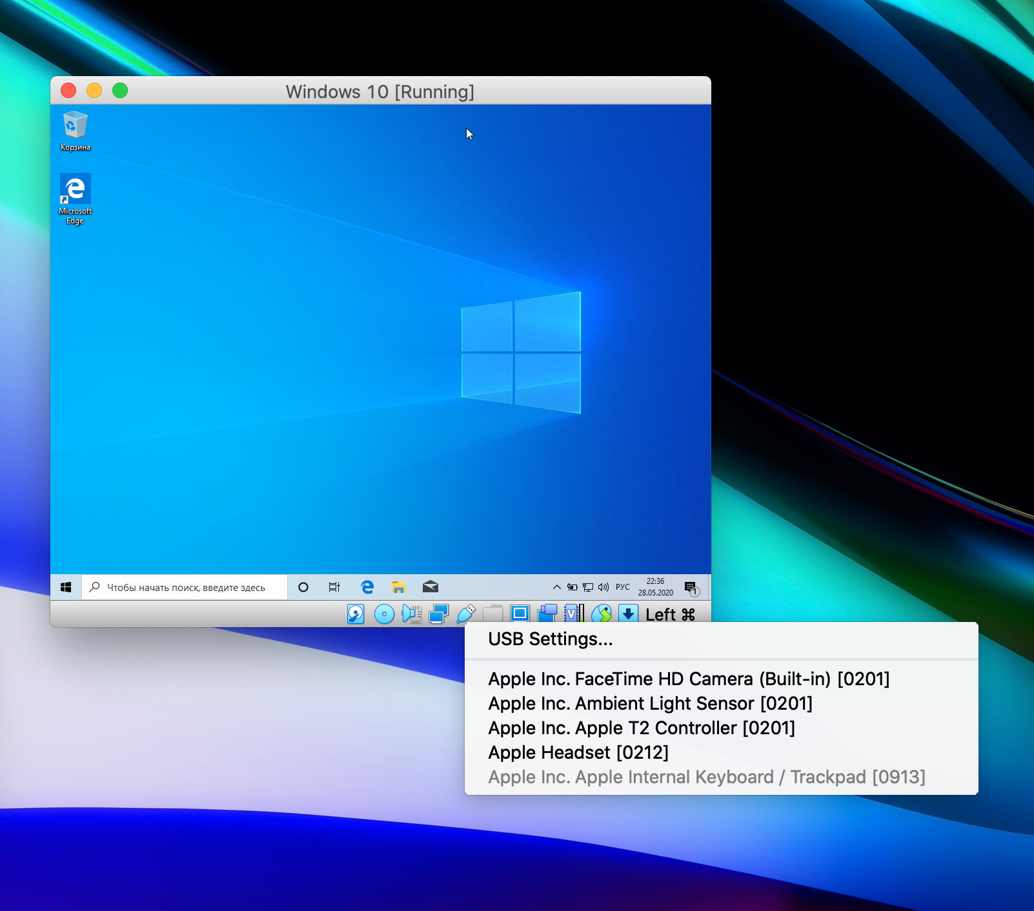Screen dimensions: 1034x911
Task: Select Apple Headset in USB menu
Action: coord(578,752)
